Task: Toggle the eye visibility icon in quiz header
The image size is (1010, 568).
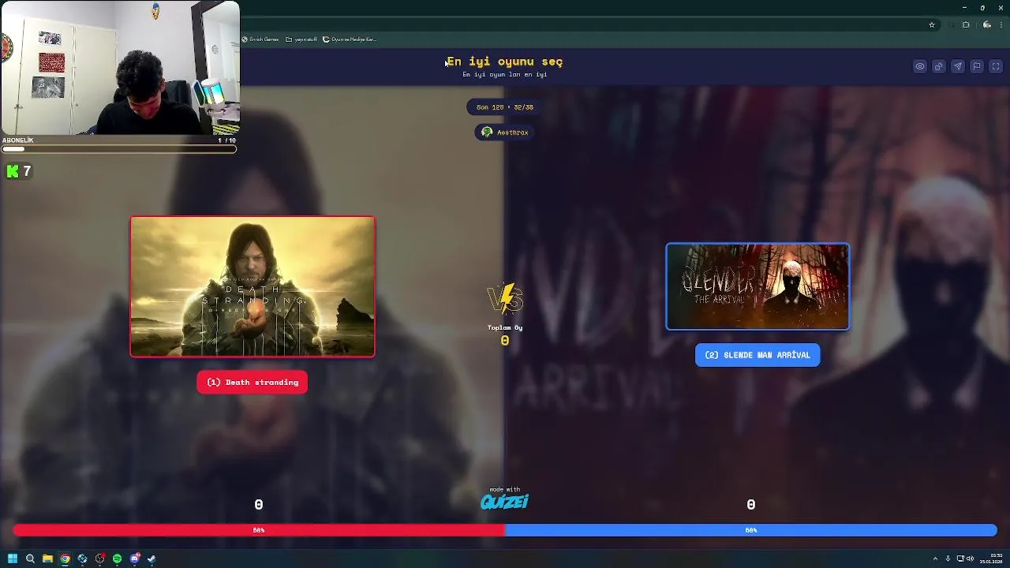Action: point(920,66)
